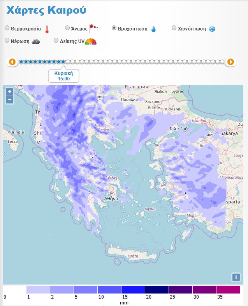Select the Νέφωση radio button
The image size is (248, 306).
(7, 41)
